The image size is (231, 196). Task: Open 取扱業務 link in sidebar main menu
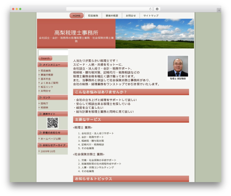coord(46,70)
